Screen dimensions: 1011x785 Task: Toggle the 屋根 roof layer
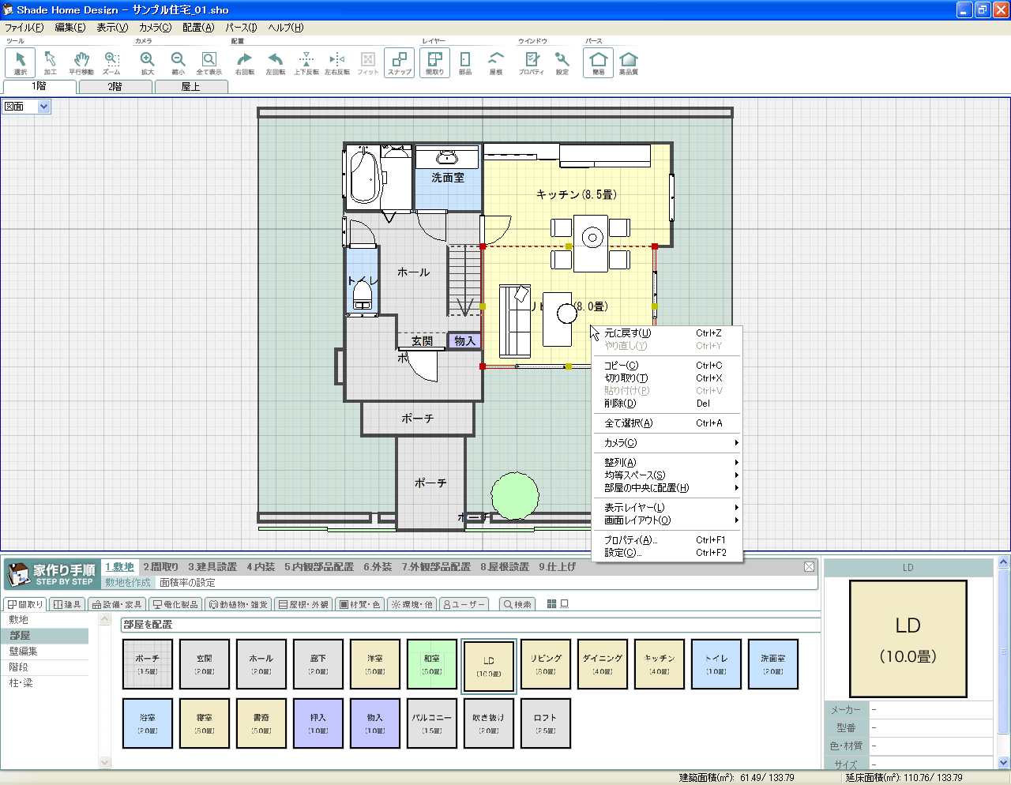coord(496,62)
